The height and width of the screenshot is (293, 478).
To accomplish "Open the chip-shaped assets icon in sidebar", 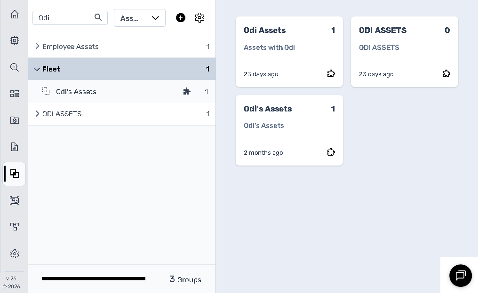I will click(x=14, y=40).
